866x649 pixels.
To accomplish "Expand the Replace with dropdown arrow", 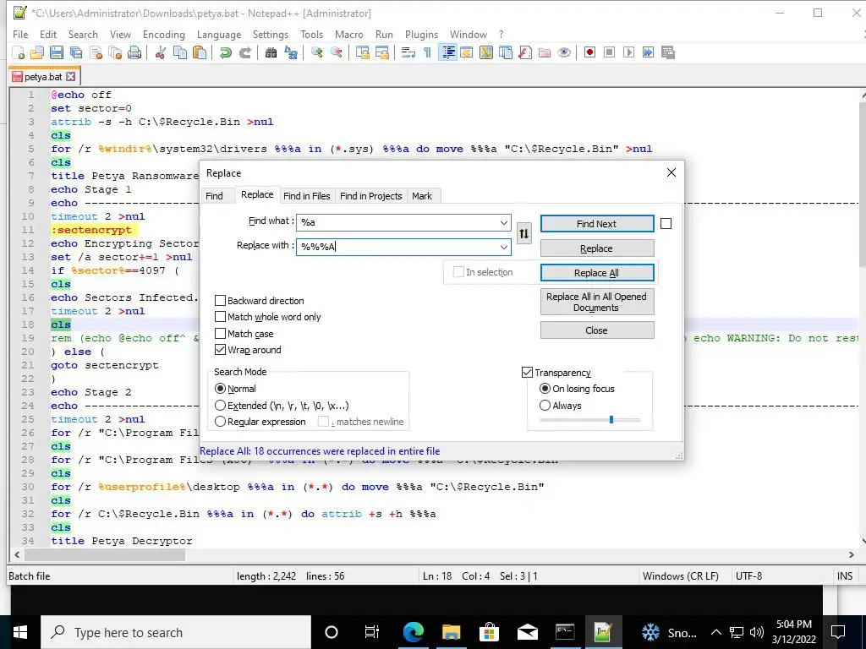I will point(504,247).
